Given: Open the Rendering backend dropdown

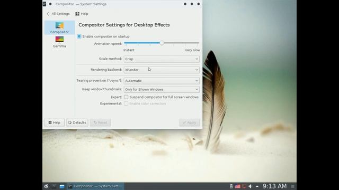Looking at the screenshot, I should coord(162,70).
